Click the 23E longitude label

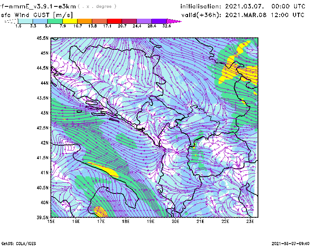click(250, 221)
